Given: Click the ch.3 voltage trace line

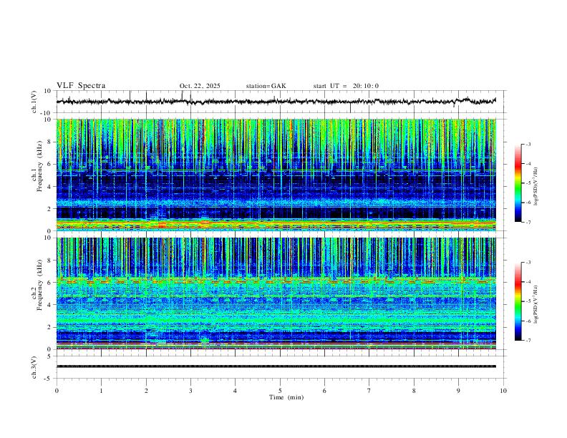Looking at the screenshot, I should 276,366.
